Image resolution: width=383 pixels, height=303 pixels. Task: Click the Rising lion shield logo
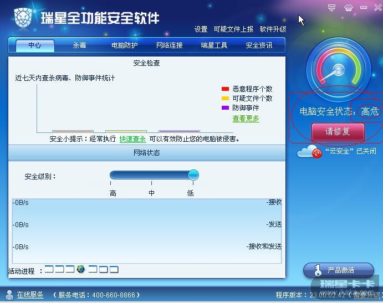[23, 18]
